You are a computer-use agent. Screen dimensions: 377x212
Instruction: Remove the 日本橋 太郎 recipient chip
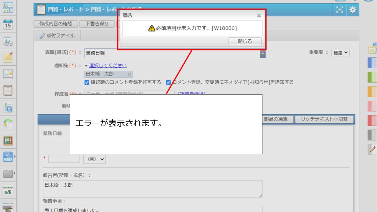pyautogui.click(x=130, y=74)
